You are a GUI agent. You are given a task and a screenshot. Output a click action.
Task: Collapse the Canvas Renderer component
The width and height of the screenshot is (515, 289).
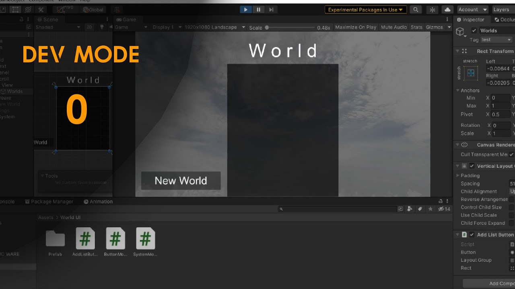(457, 145)
